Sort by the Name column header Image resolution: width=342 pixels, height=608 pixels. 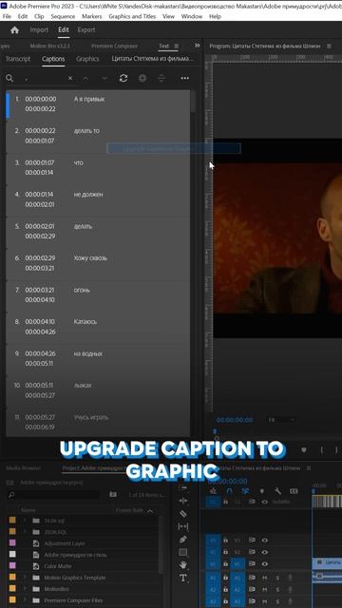(28, 511)
